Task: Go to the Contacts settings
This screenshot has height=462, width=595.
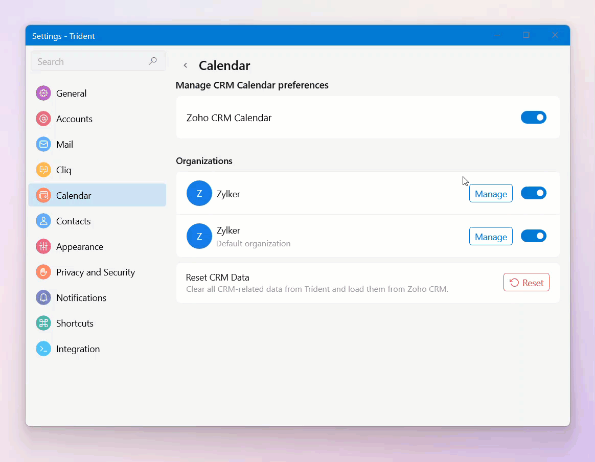Action: pos(97,221)
